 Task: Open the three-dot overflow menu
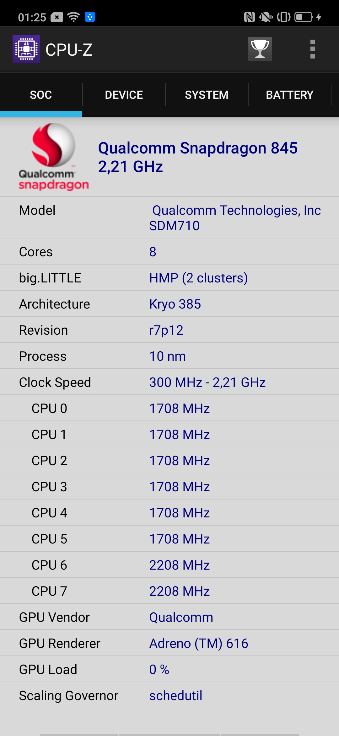click(x=312, y=49)
